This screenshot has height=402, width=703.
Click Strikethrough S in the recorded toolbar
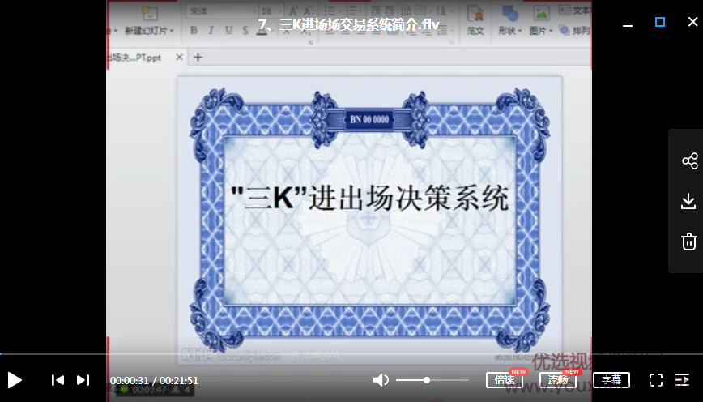point(245,30)
